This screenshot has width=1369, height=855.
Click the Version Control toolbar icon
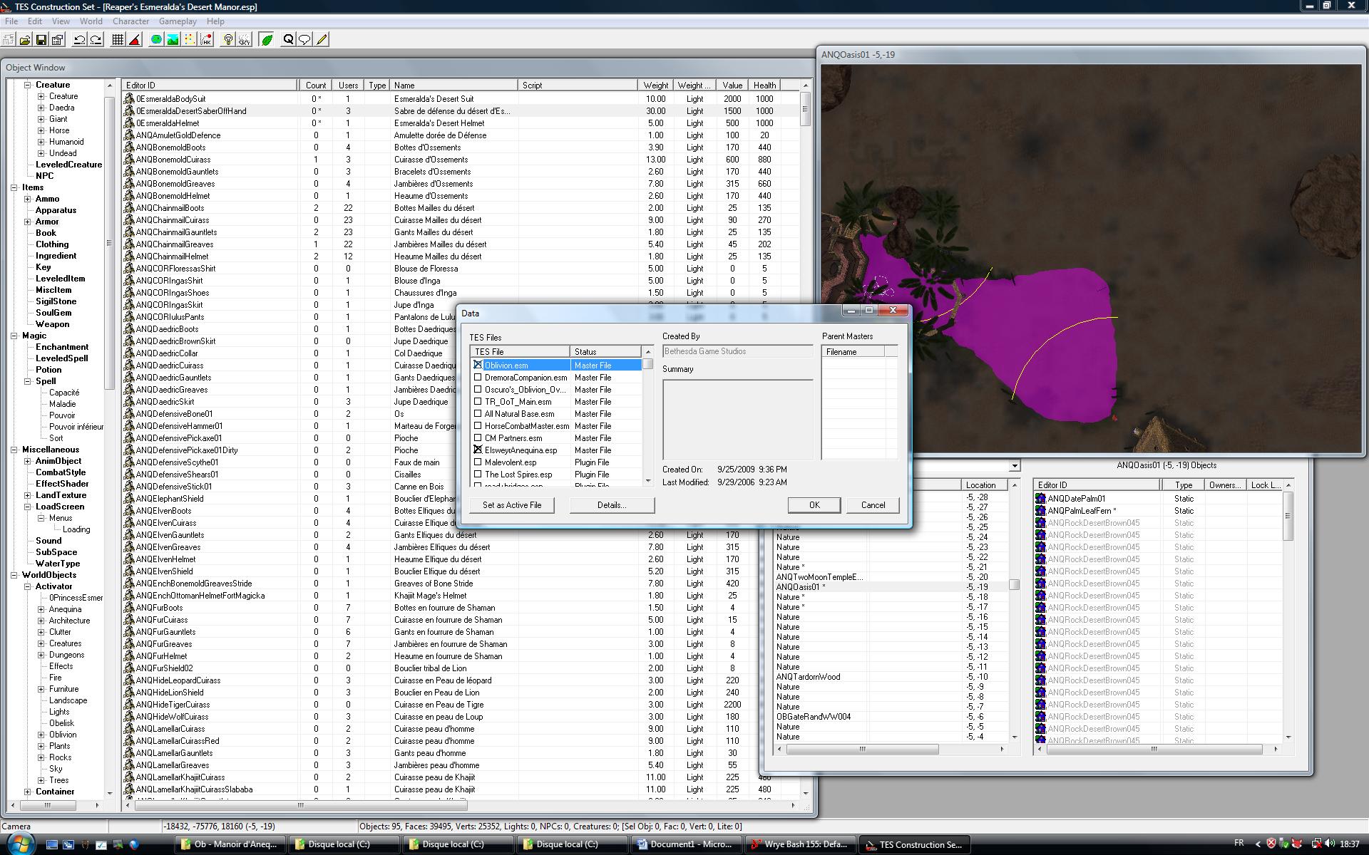[x=9, y=40]
